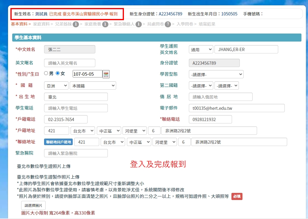The width and height of the screenshot is (308, 219).
Task: Click the 聯絡地同戶籍地 button
Action: [x=58, y=142]
